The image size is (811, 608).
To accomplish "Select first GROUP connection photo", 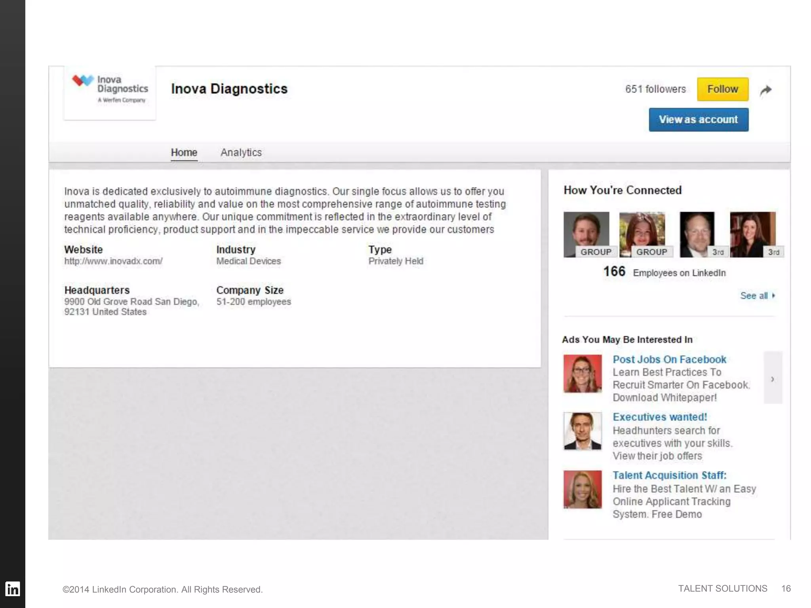I will pyautogui.click(x=586, y=234).
